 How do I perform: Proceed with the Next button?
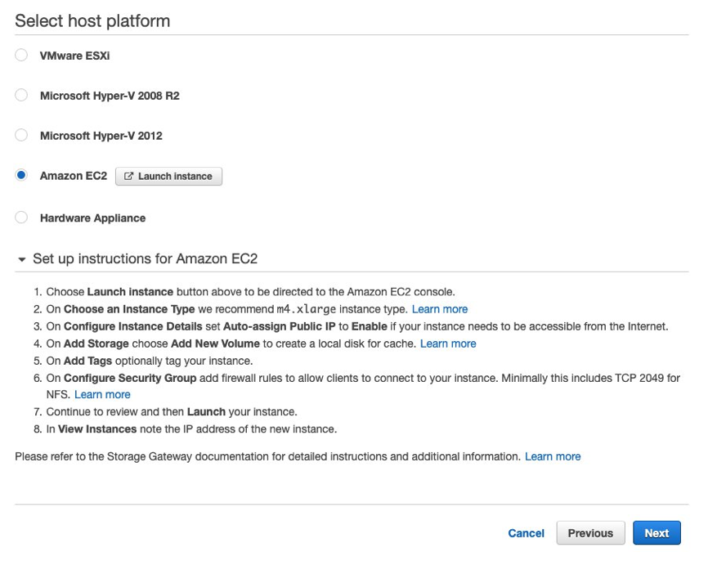pyautogui.click(x=657, y=533)
